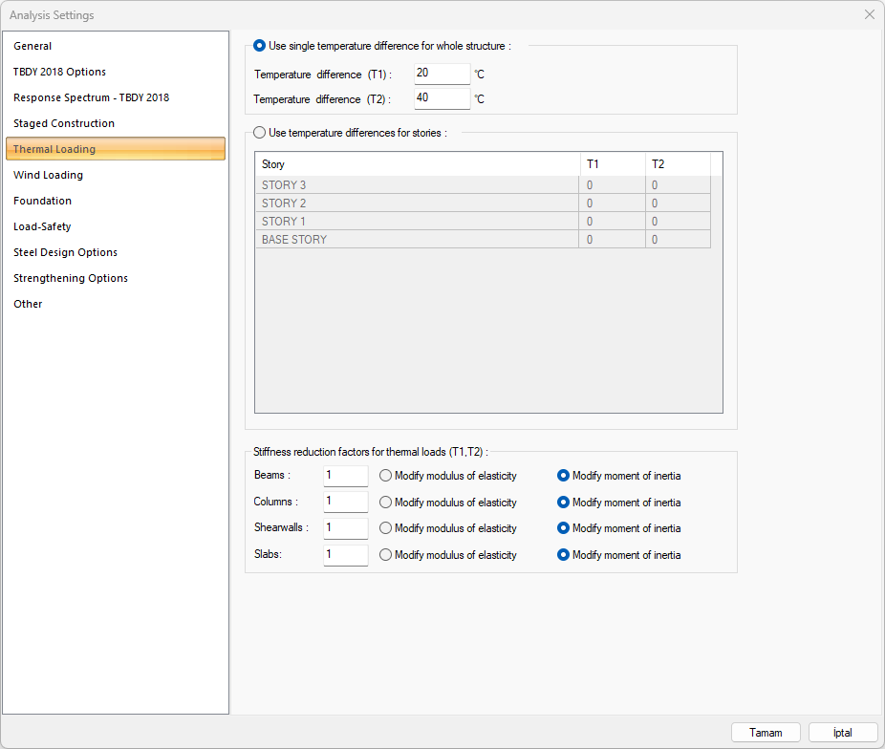Focus the Temperature difference T2 input
This screenshot has width=885, height=749.
point(442,98)
